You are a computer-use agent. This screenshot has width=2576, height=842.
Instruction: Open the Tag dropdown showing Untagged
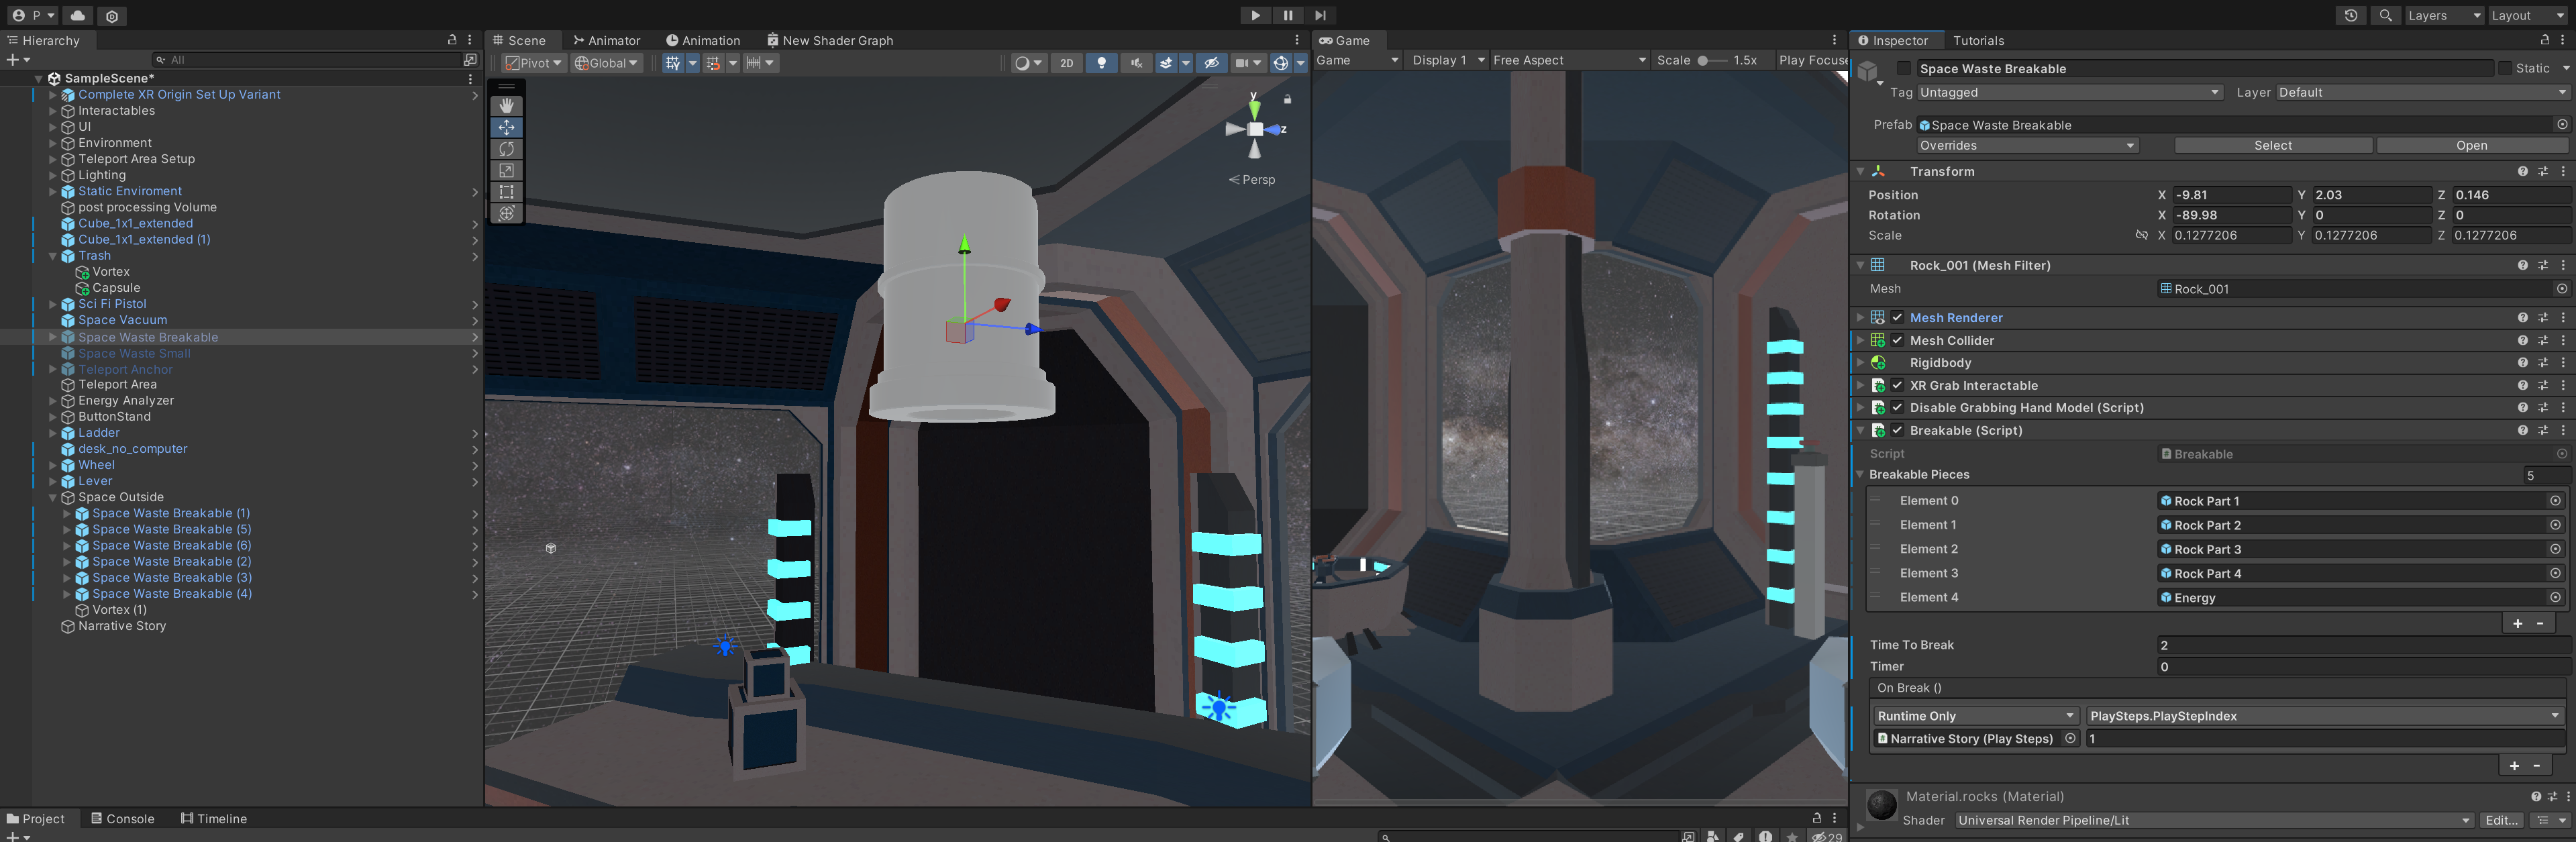(x=2067, y=92)
